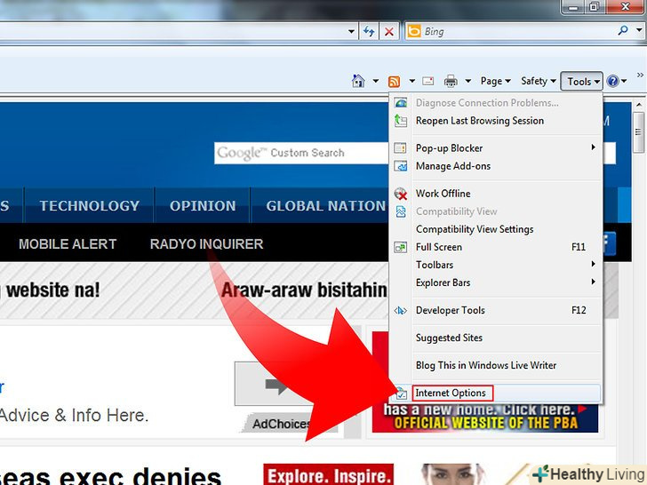Click the Advice & Info Here text
Image resolution: width=647 pixels, height=485 pixels.
[x=74, y=416]
